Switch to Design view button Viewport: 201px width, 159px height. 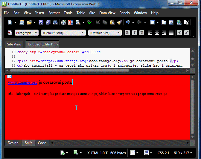(13, 143)
